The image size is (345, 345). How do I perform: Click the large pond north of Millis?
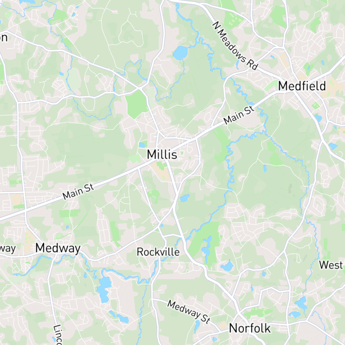[x=181, y=53]
